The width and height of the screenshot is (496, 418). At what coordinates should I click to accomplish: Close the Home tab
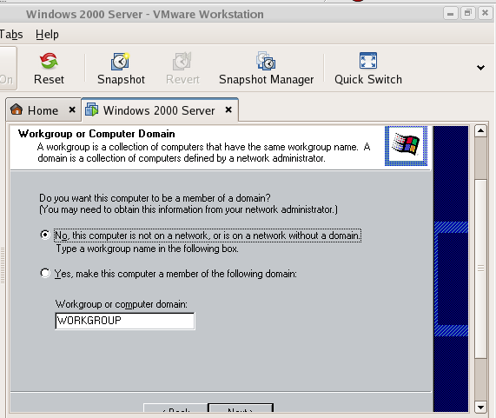72,109
